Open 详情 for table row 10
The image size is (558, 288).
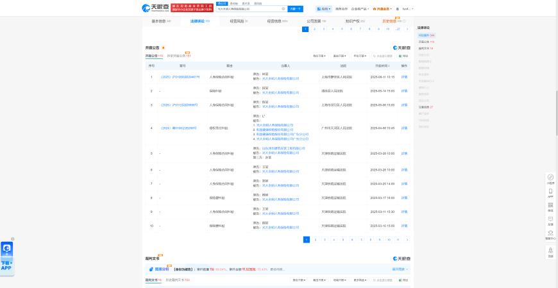pyautogui.click(x=404, y=226)
